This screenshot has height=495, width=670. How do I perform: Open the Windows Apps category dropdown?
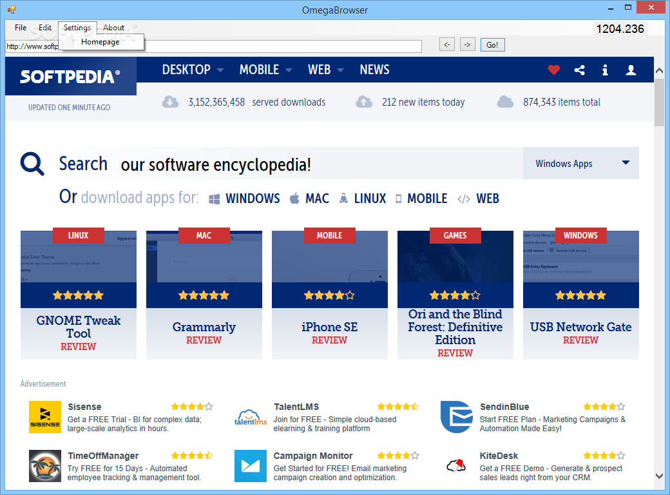click(580, 163)
